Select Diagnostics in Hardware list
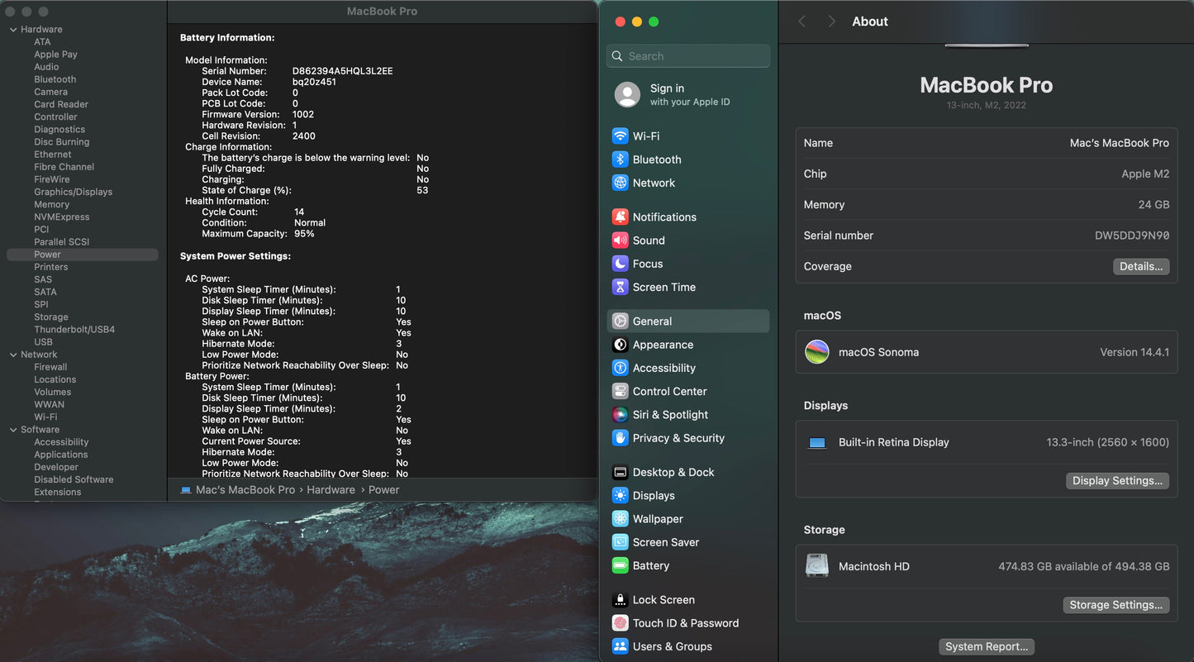This screenshot has height=662, width=1194. pos(59,129)
